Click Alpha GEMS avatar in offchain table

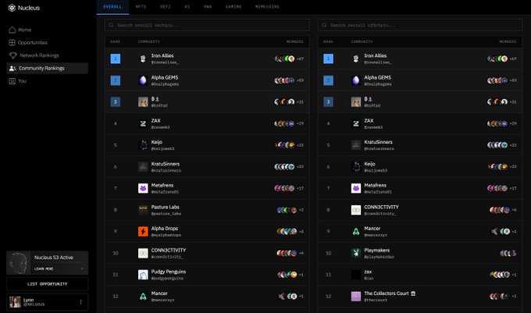[356, 80]
